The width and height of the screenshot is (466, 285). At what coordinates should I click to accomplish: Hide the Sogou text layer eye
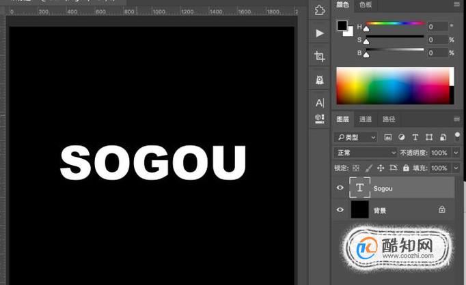[x=340, y=187]
